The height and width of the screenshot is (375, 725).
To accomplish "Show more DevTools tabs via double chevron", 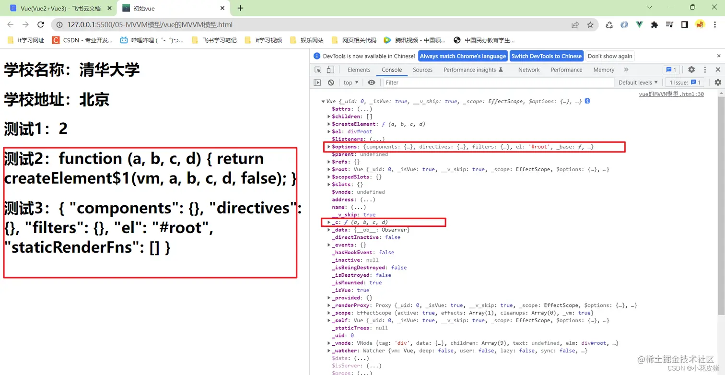I will pyautogui.click(x=626, y=70).
